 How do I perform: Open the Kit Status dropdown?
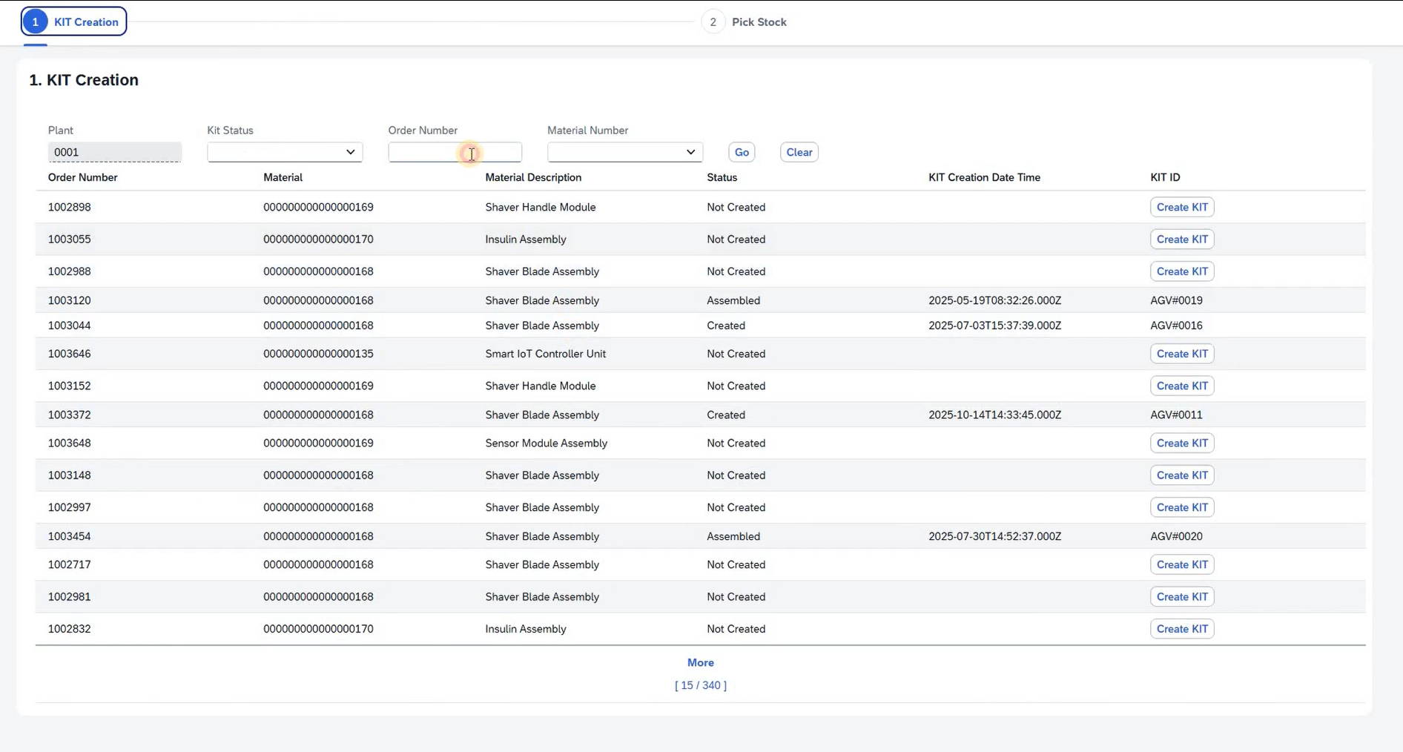pos(285,152)
